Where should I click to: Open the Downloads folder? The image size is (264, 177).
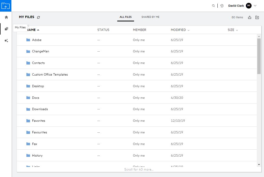coord(40,109)
